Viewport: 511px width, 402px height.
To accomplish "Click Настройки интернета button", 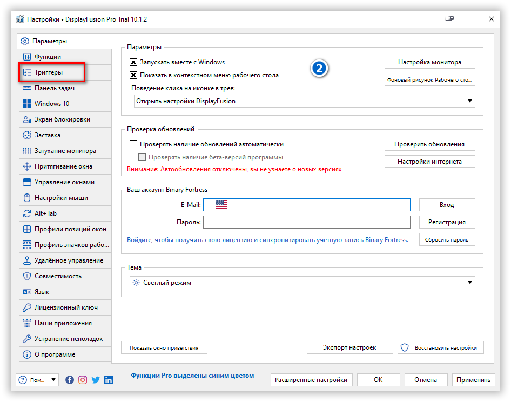I will point(429,162).
